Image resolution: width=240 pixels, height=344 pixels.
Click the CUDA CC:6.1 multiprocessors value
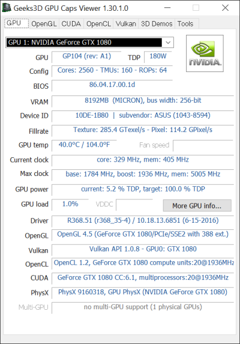tap(143, 278)
